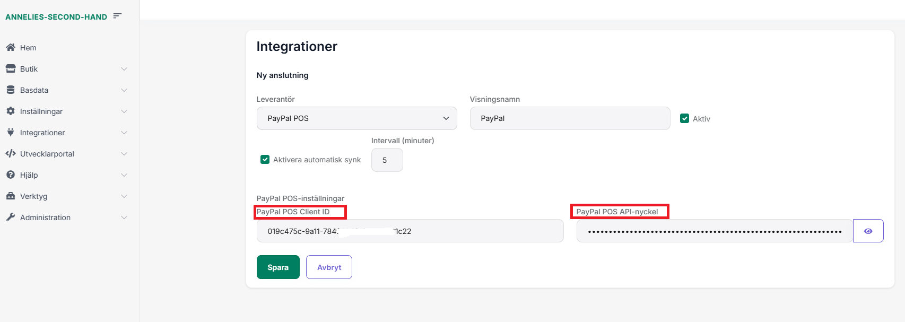
Task: Click the Avbryt button
Action: [329, 267]
